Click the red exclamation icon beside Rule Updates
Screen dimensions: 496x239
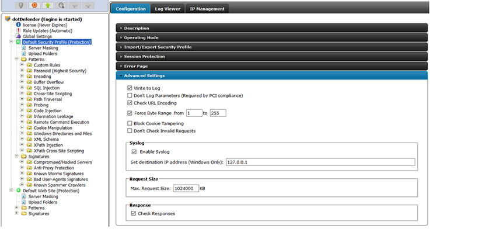coord(18,30)
